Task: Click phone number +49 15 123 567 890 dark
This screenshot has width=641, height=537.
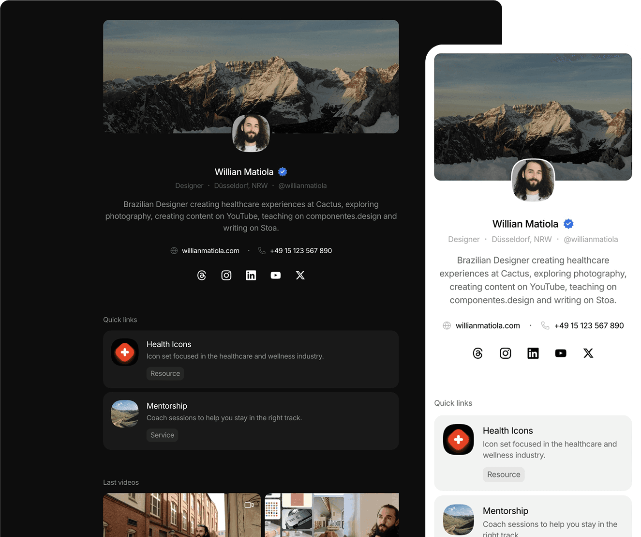Action: pos(301,251)
